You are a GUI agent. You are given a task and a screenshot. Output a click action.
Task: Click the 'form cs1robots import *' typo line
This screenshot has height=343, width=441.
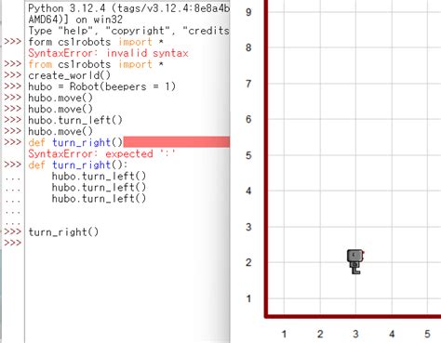click(x=96, y=42)
